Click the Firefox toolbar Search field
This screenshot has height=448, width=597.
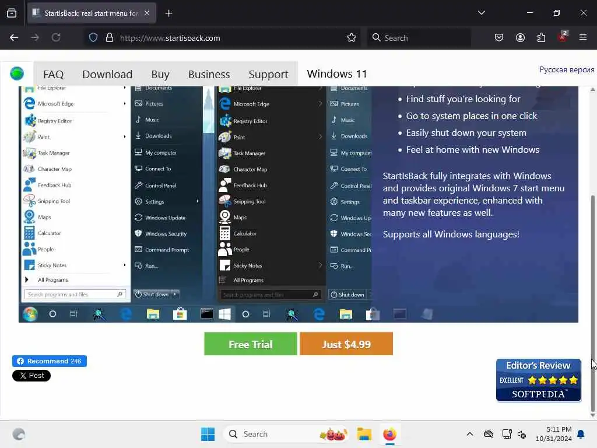tap(419, 38)
